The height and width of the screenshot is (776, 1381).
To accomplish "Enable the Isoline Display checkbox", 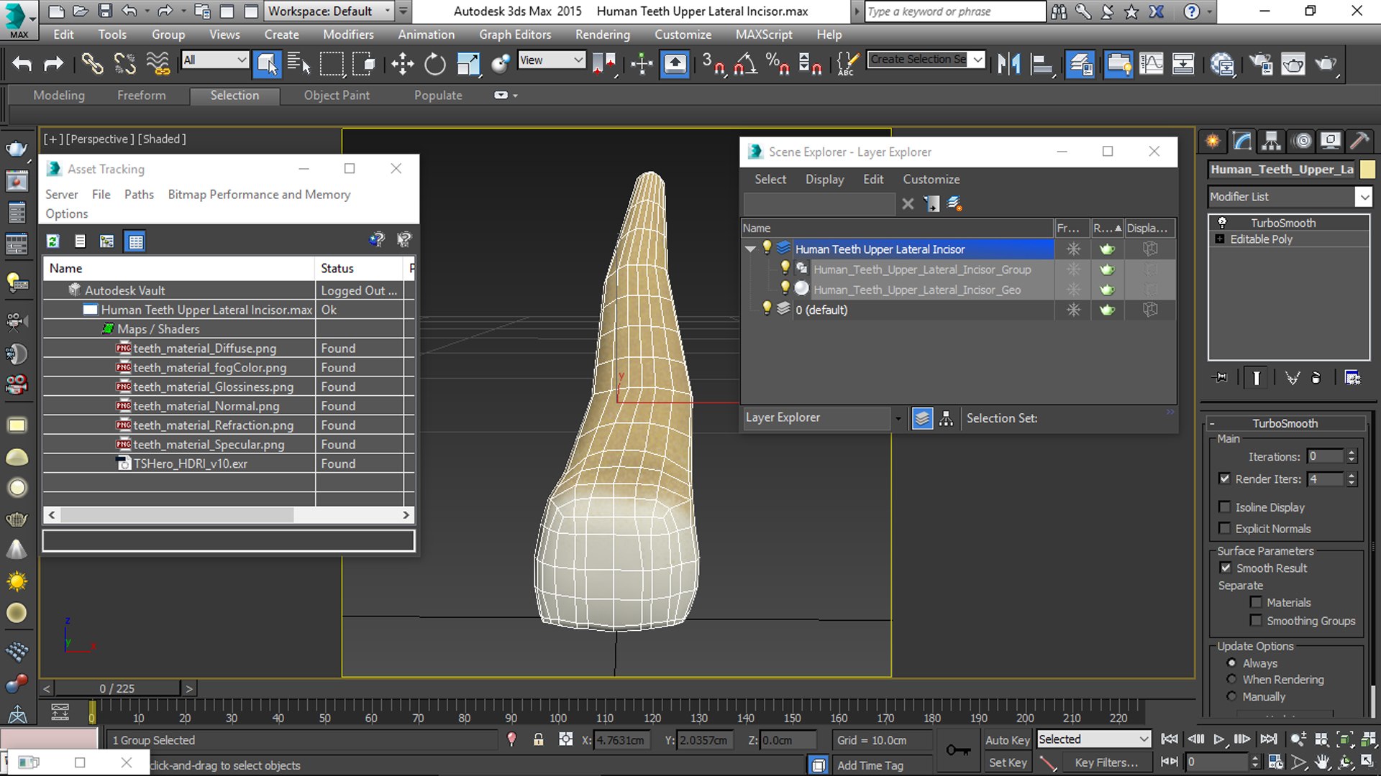I will pos(1225,507).
